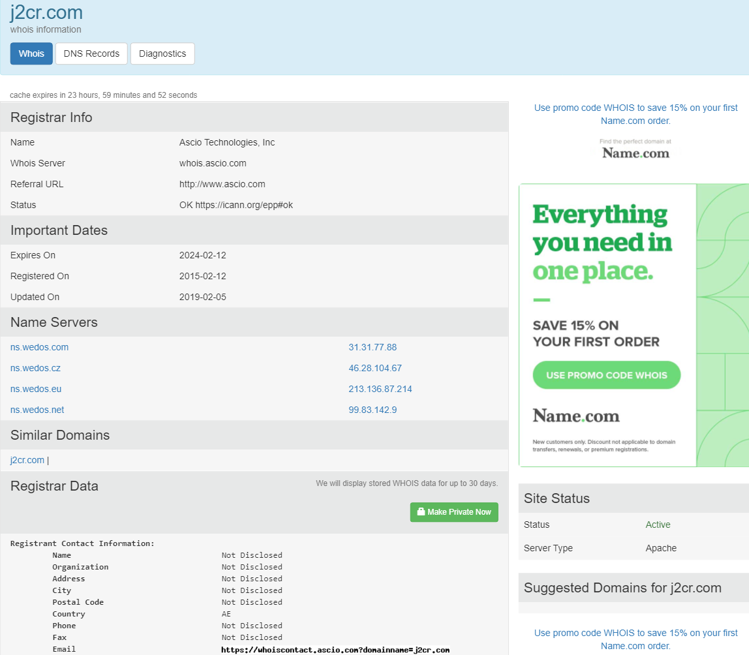
Task: Select expiry date 2024-02-12
Action: tap(202, 255)
